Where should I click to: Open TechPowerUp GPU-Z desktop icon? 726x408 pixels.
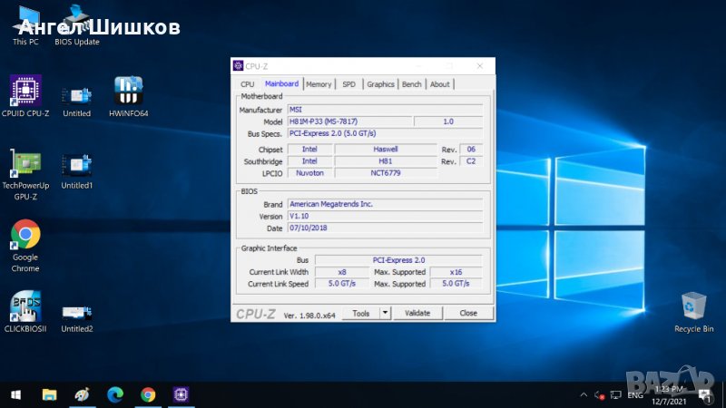click(x=25, y=165)
